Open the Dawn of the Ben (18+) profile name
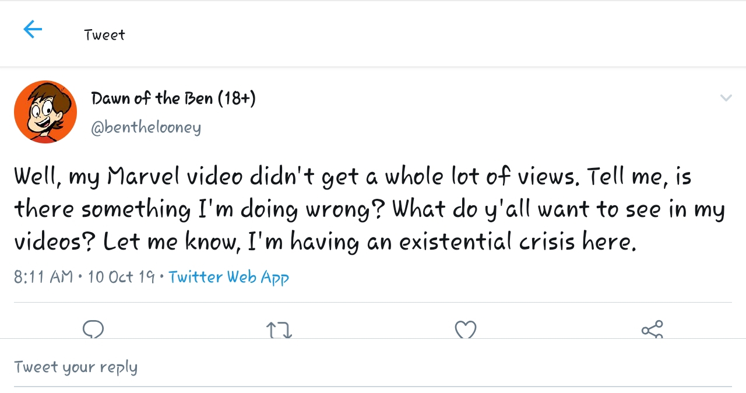 (173, 99)
